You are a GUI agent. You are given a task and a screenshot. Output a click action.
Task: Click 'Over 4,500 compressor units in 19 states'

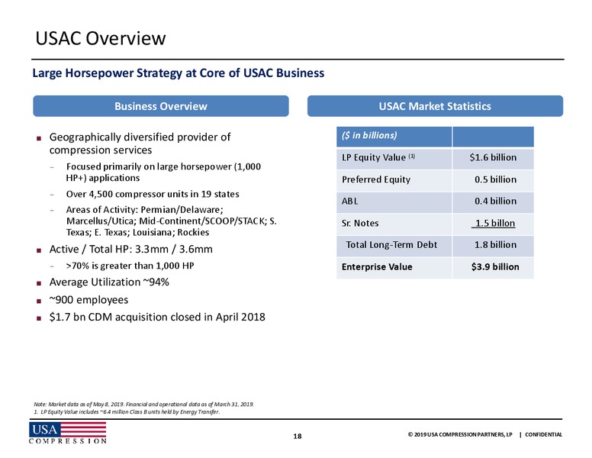coord(153,194)
